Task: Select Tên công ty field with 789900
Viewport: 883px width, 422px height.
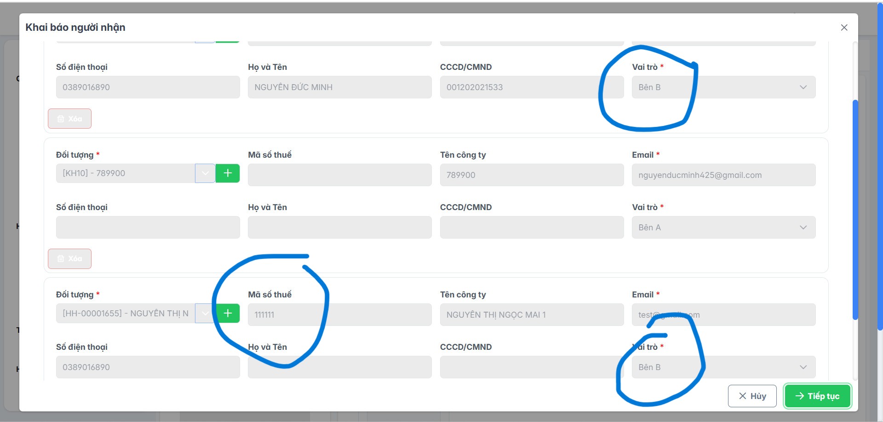Action: (532, 175)
